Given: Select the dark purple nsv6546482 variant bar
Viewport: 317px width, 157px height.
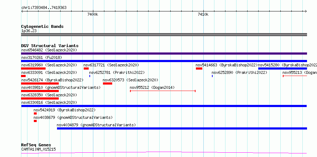Looking at the screenshot, I should tap(164, 54).
